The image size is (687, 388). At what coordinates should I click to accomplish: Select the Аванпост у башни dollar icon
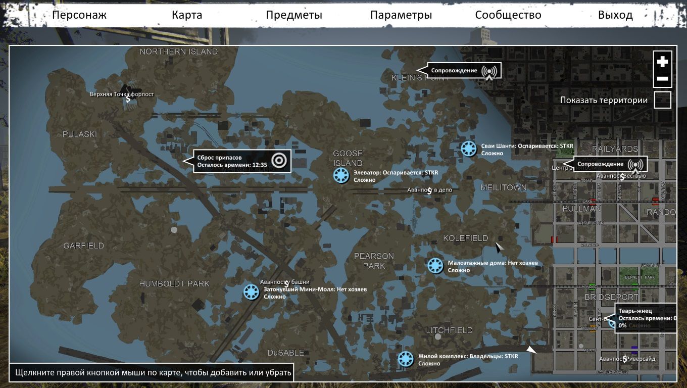point(286,284)
